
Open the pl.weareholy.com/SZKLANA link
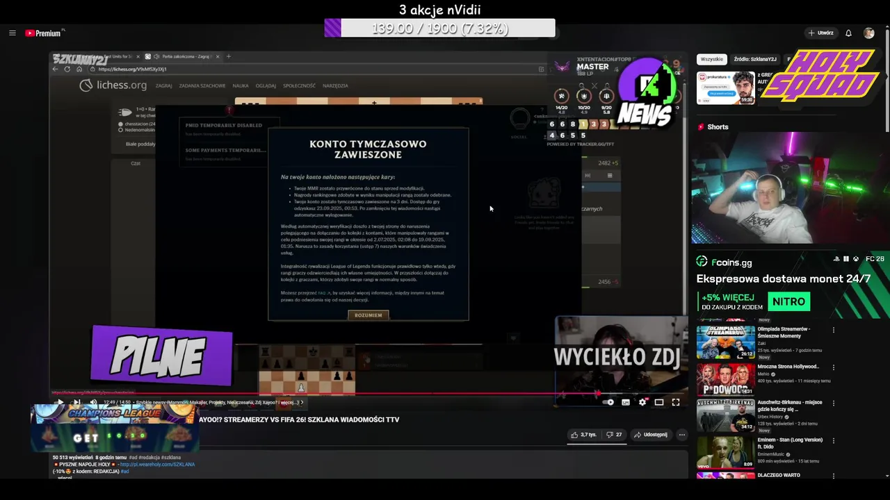pos(156,465)
